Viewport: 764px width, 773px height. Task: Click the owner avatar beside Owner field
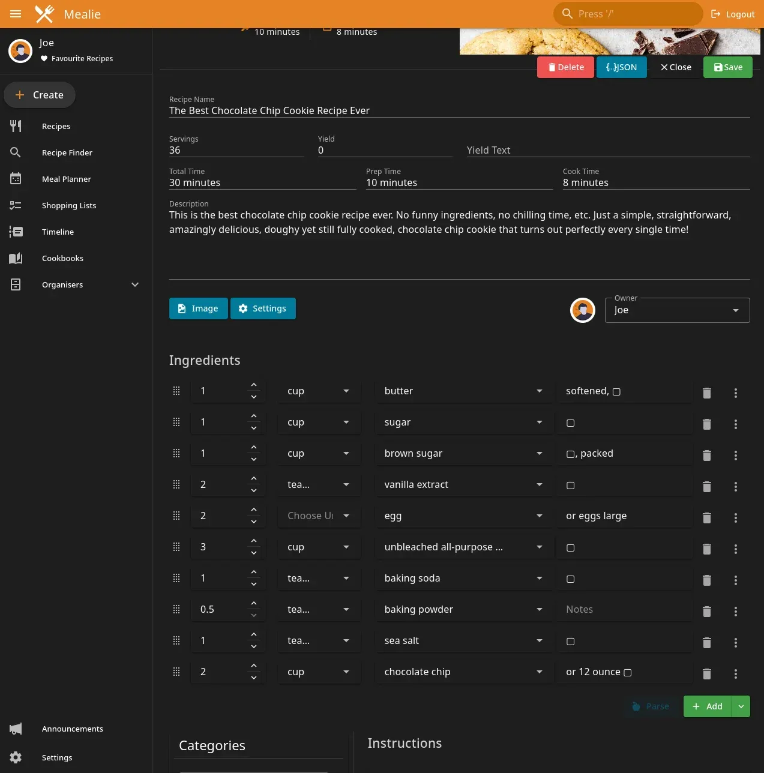583,310
